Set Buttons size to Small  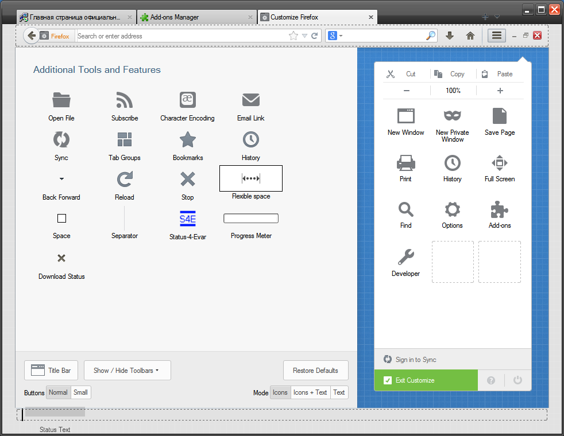80,392
